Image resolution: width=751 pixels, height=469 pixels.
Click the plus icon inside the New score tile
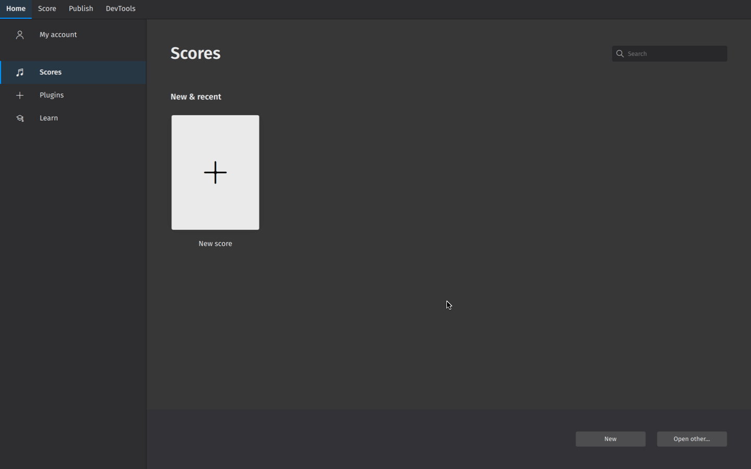tap(215, 172)
